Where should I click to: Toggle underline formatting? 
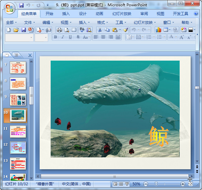[70, 37]
